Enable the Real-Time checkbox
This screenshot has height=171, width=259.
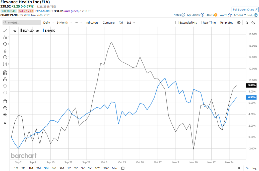coord(200,23)
